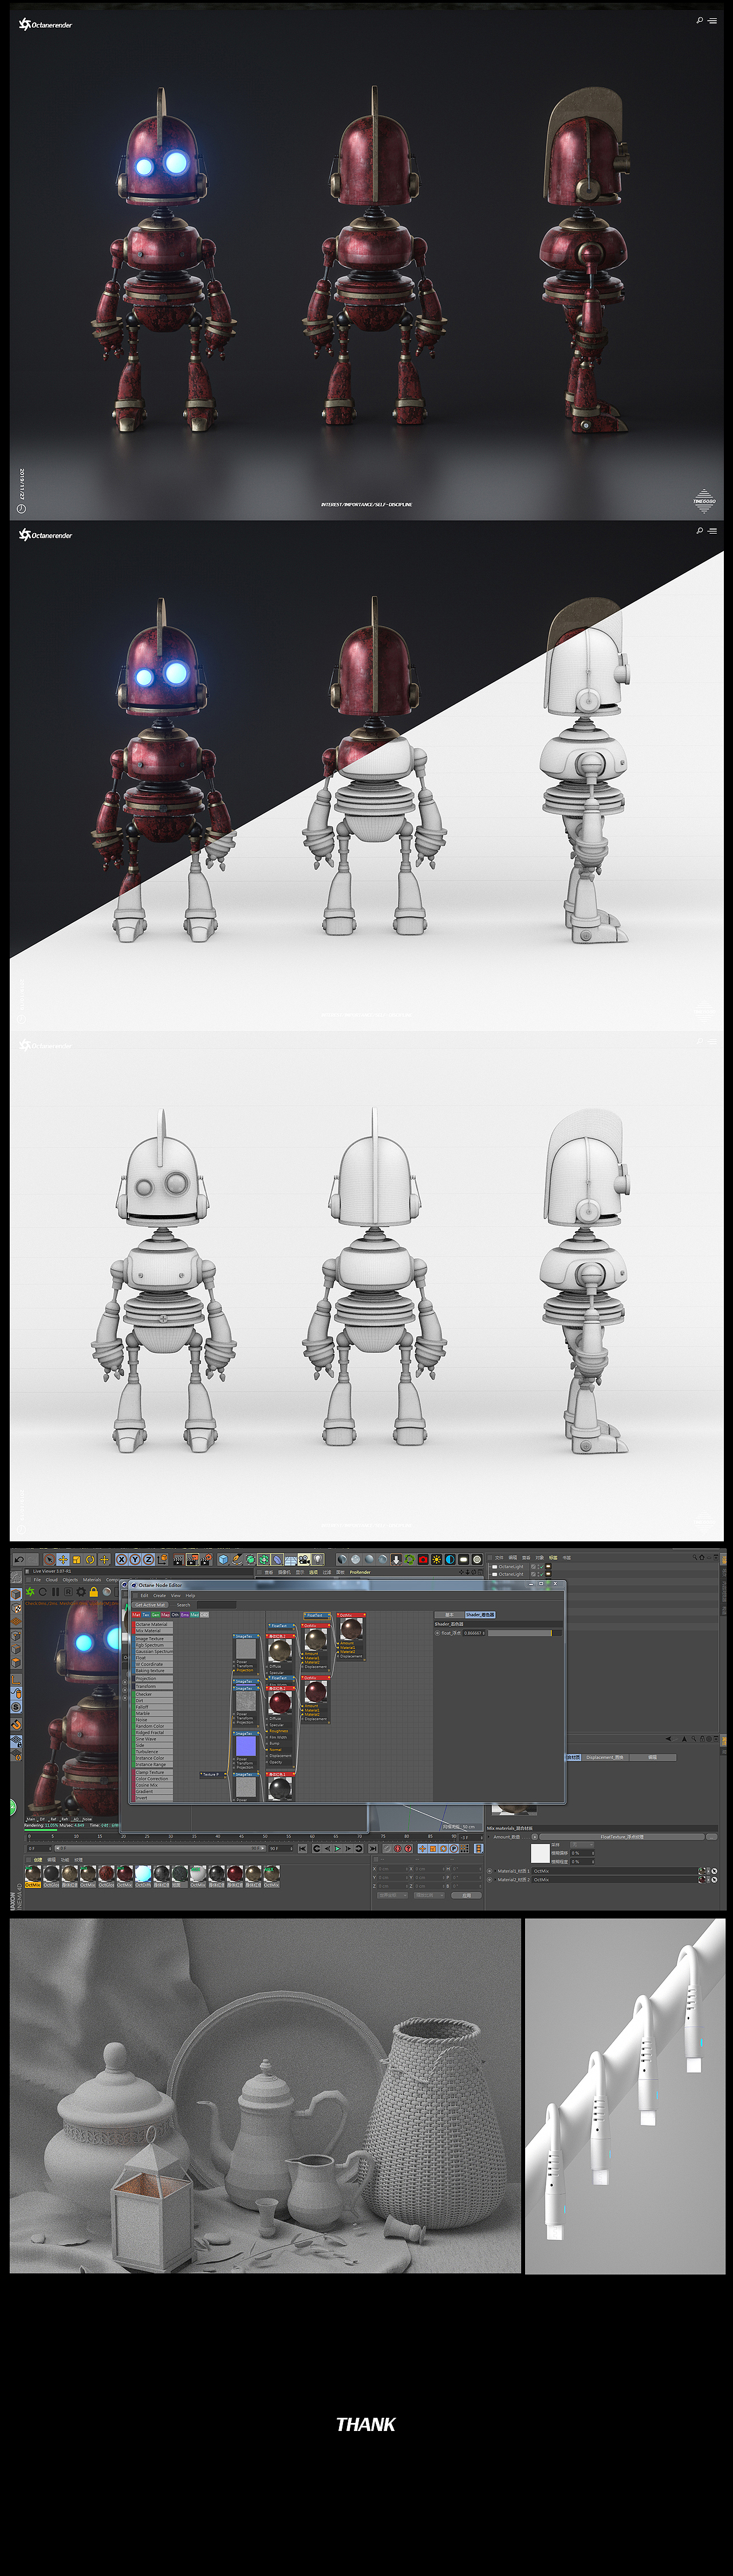Open 标签 menu in Object Manager
This screenshot has width=733, height=2576.
click(x=553, y=1557)
